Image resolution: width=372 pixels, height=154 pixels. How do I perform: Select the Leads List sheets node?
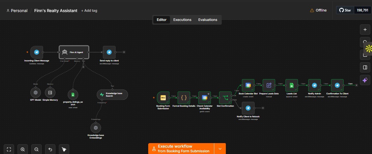coord(292,85)
